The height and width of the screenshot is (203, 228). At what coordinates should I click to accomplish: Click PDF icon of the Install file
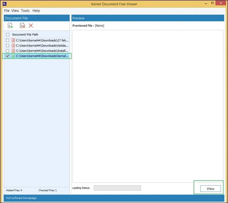tap(13, 51)
